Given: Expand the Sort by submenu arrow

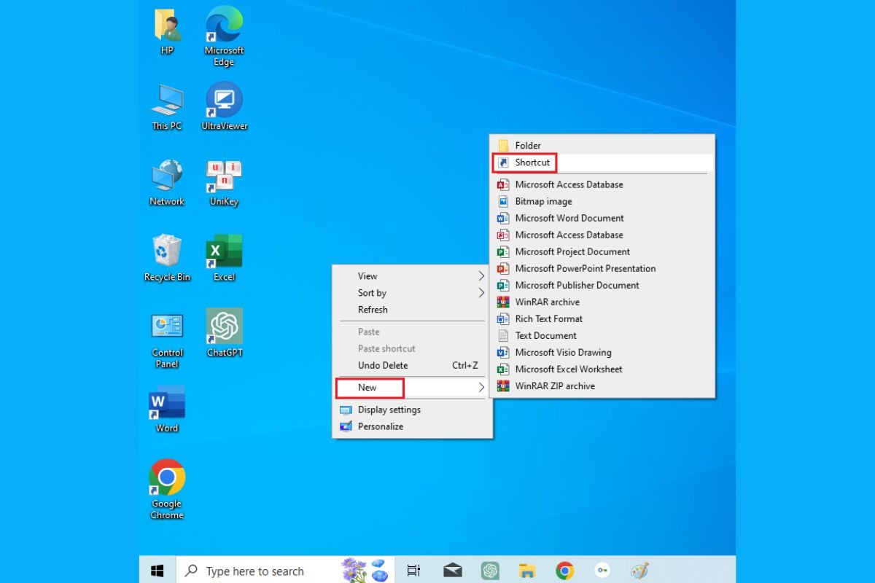Looking at the screenshot, I should pyautogui.click(x=481, y=293).
